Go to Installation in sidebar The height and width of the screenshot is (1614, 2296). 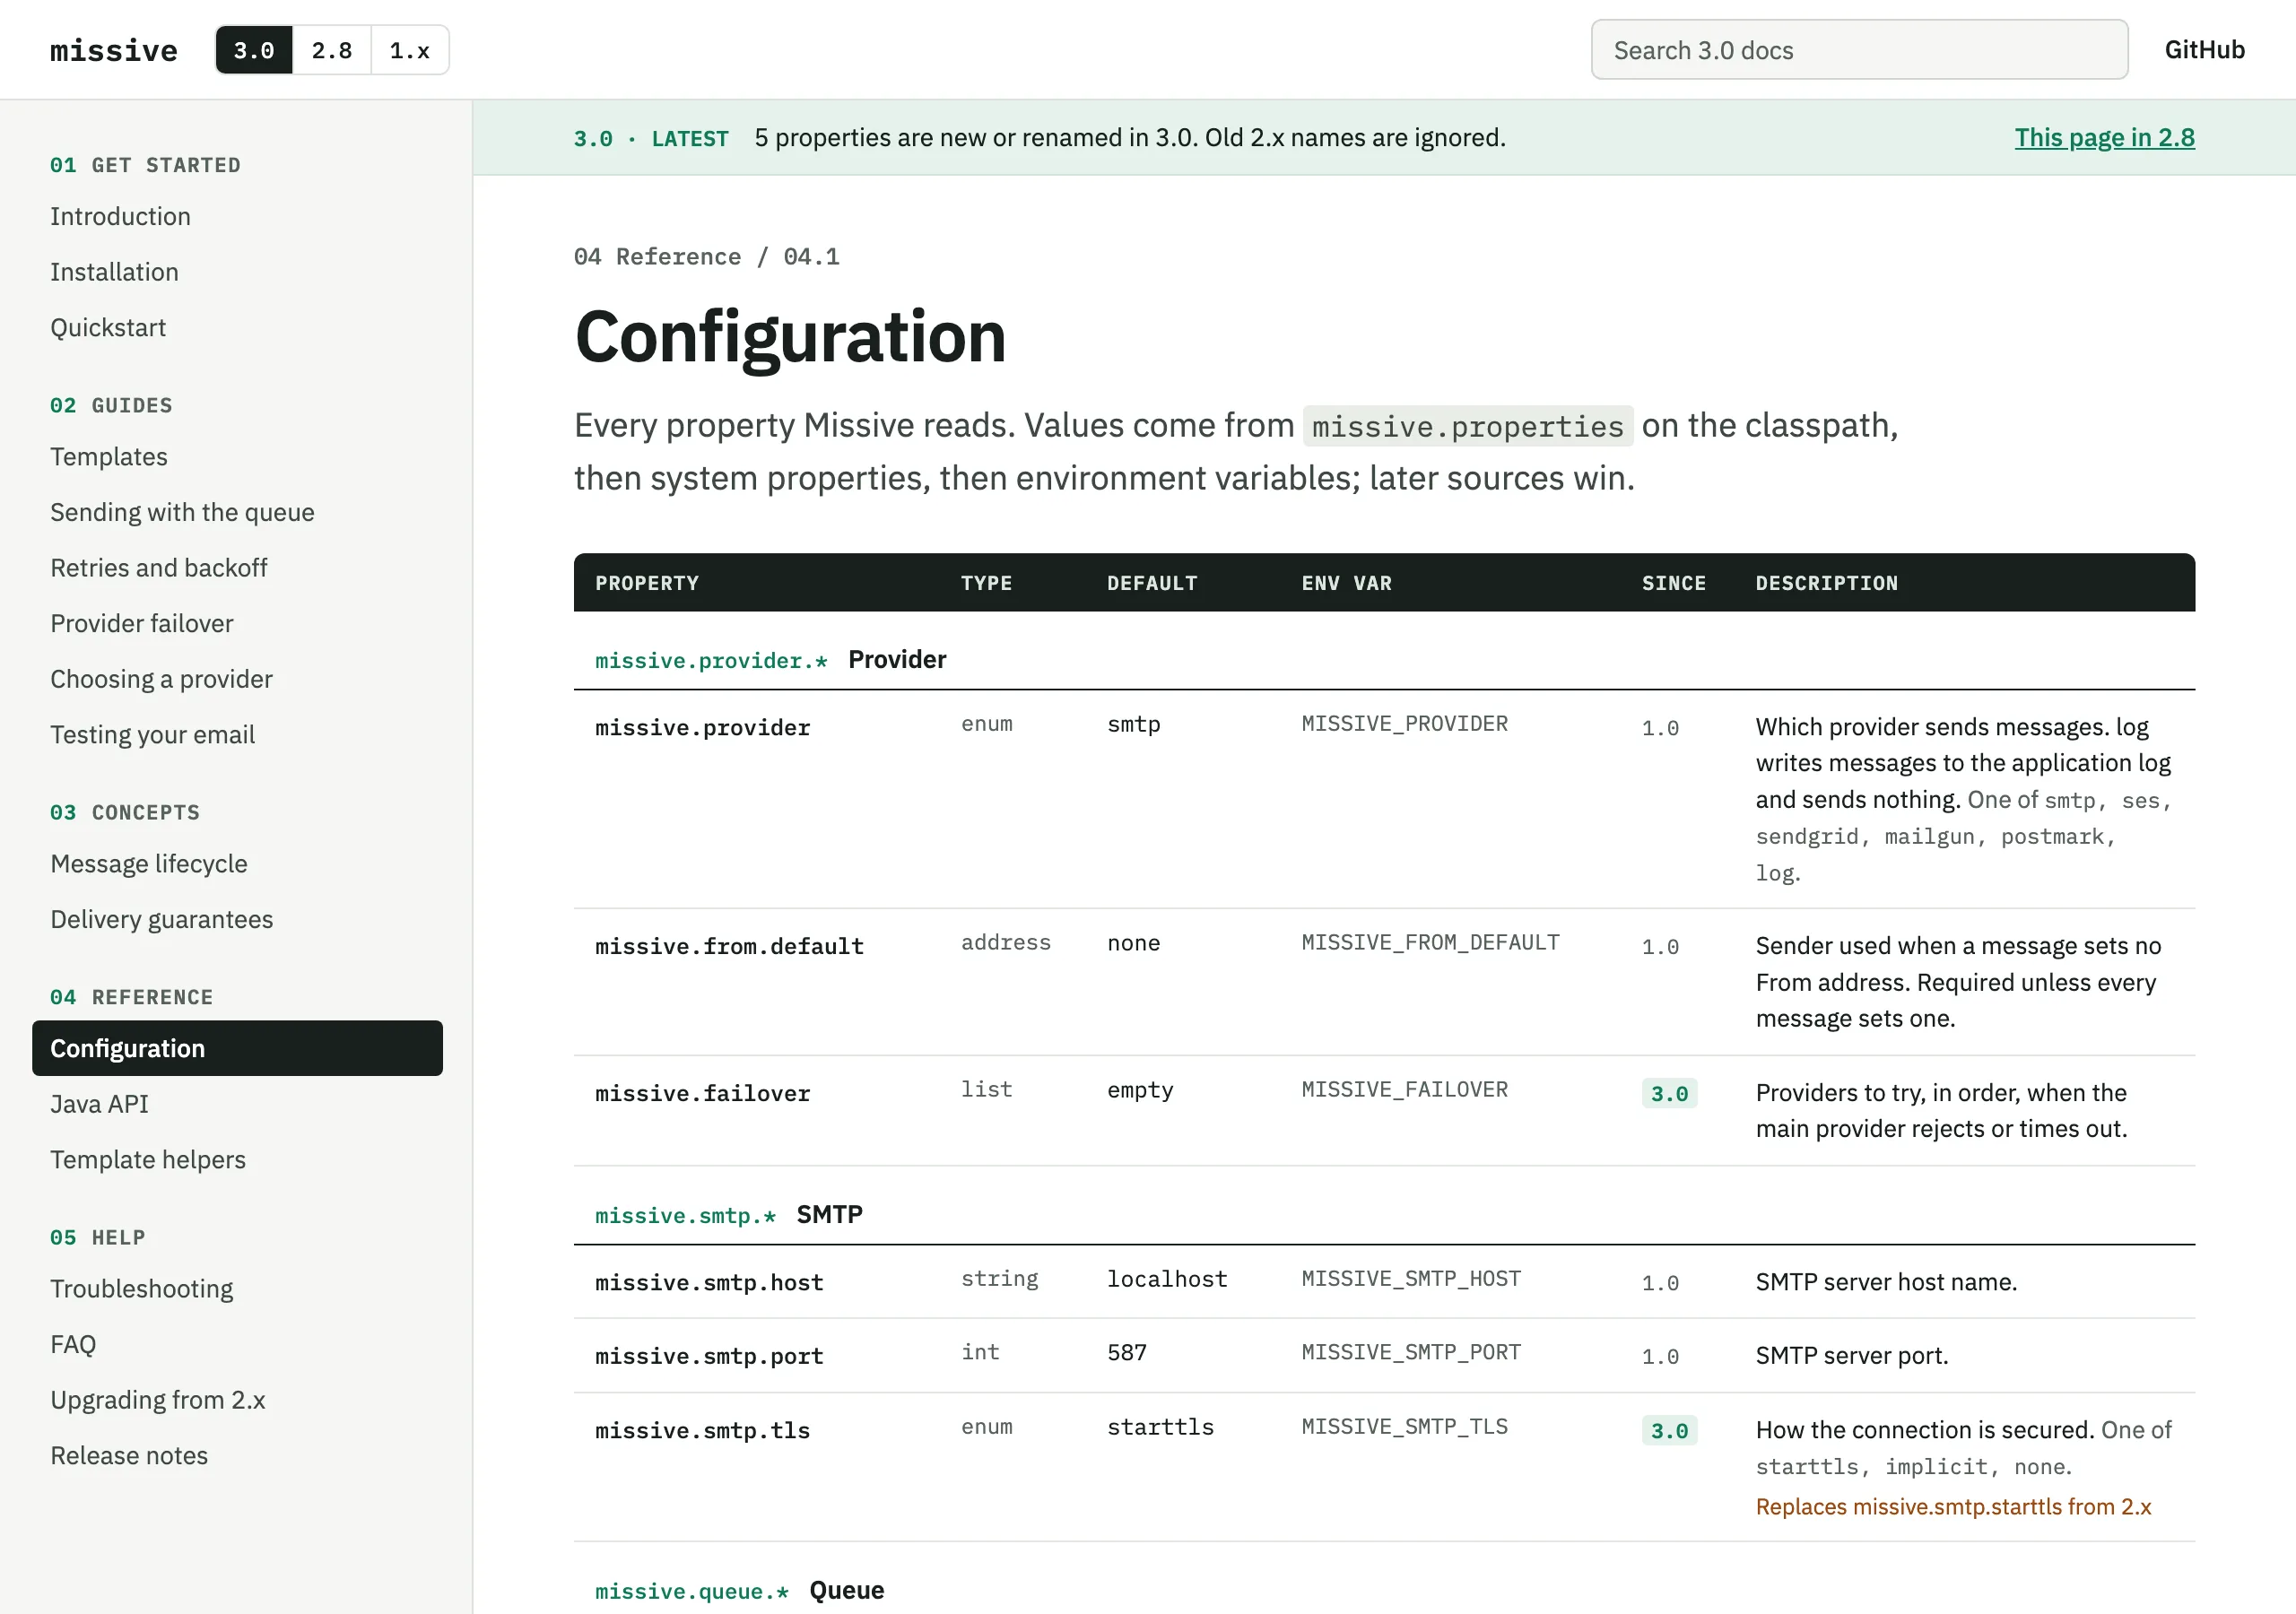[x=114, y=272]
